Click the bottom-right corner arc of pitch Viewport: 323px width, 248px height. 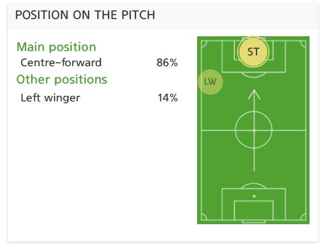[x=303, y=217]
